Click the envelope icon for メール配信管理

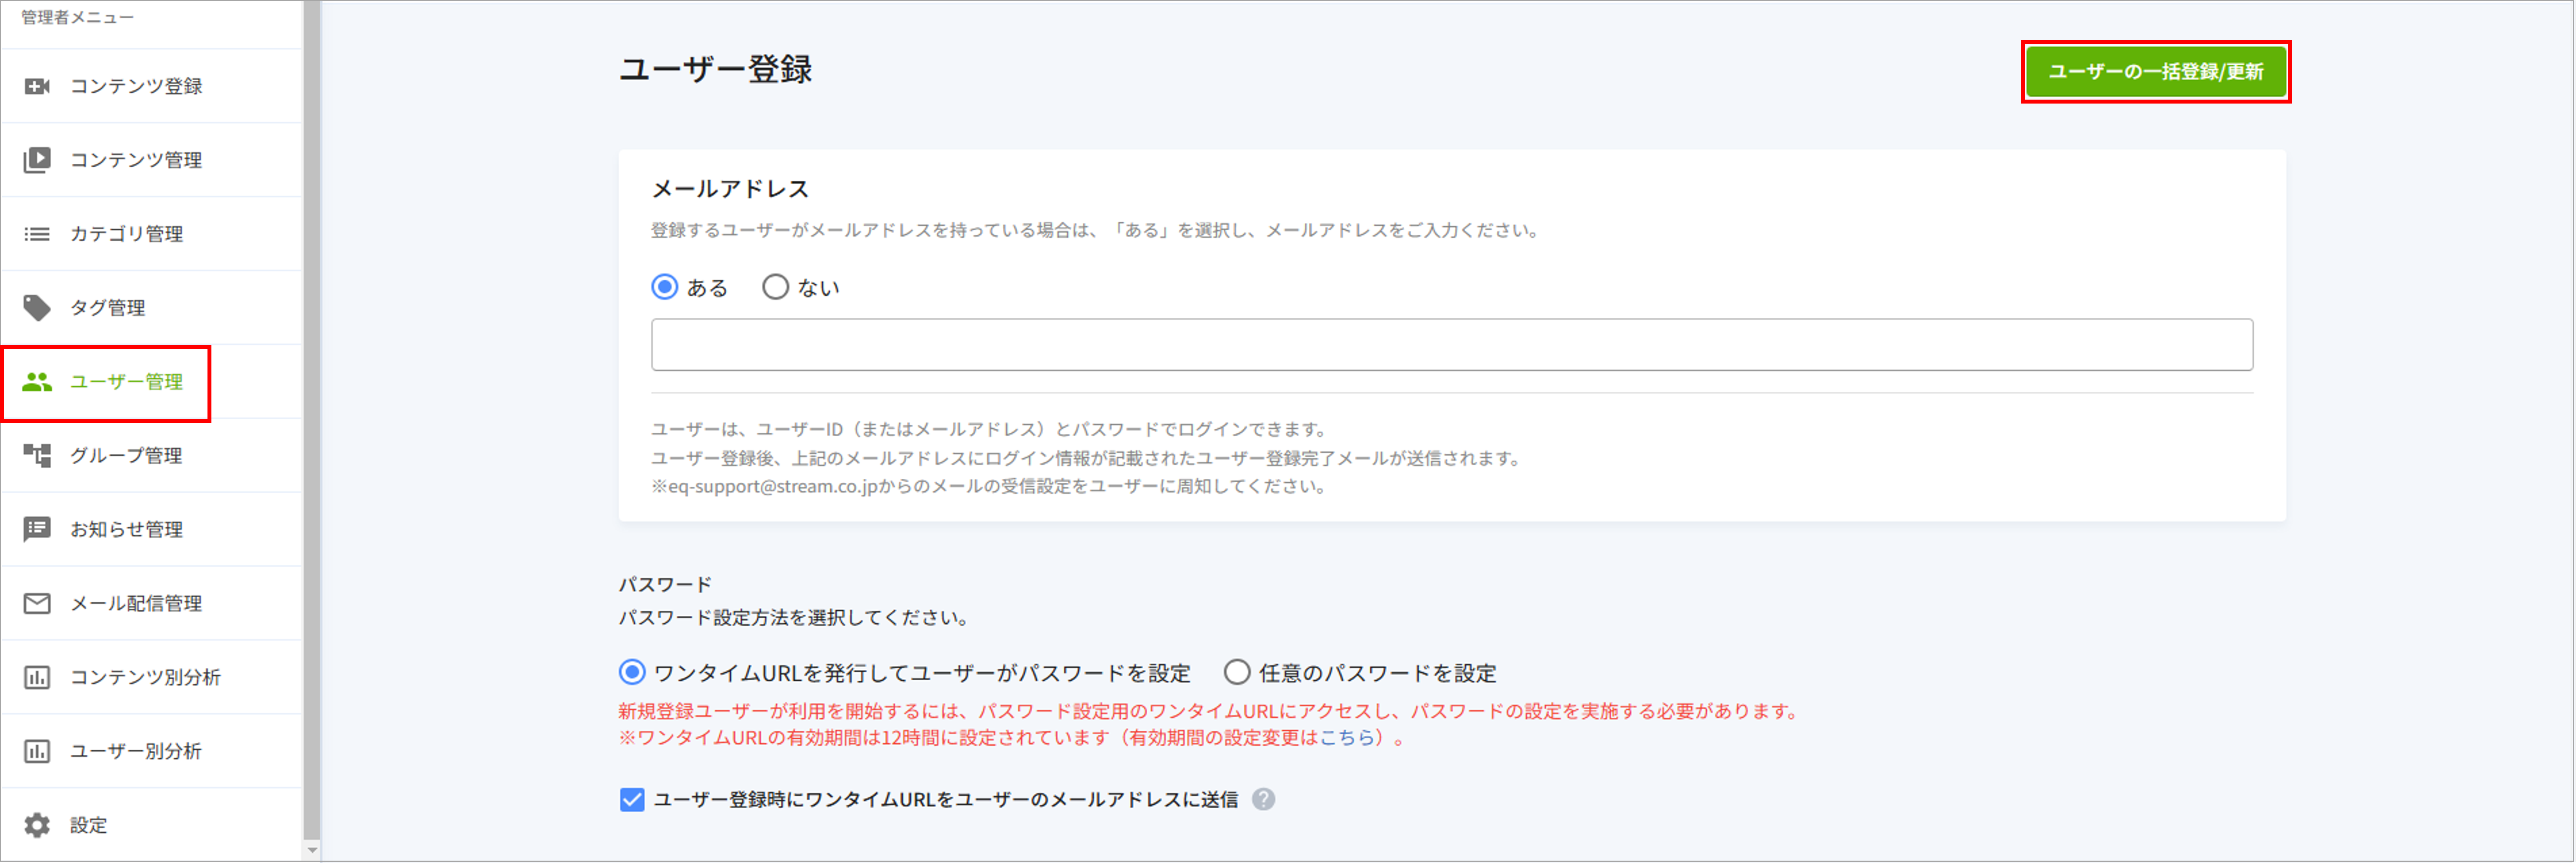37,604
